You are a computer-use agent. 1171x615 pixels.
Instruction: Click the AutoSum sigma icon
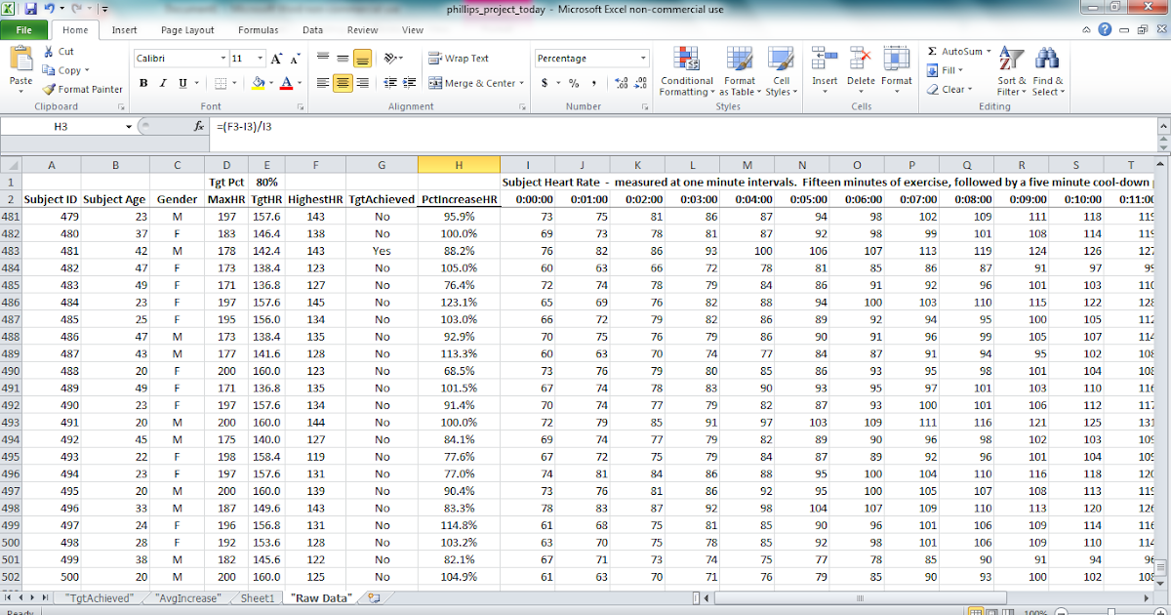coord(932,51)
